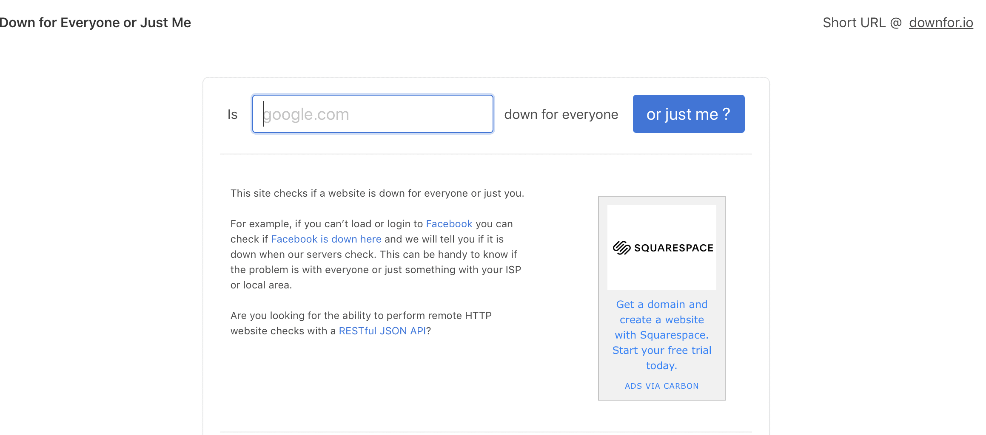This screenshot has width=986, height=435.
Task: Click the divider line below the search form
Action: click(486, 154)
